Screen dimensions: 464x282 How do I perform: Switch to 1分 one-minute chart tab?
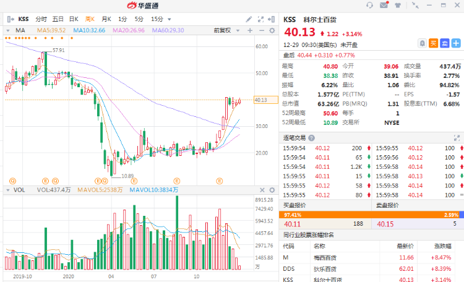122,19
